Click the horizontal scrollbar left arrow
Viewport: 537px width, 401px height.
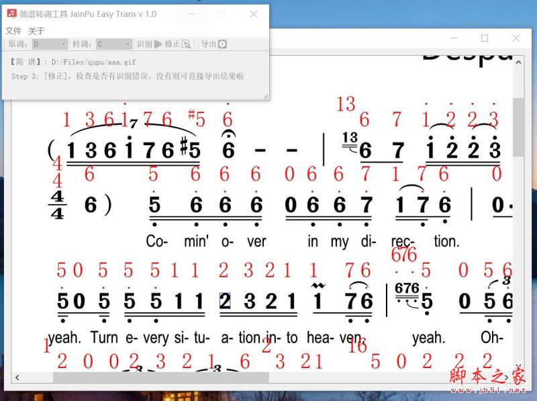(17, 377)
